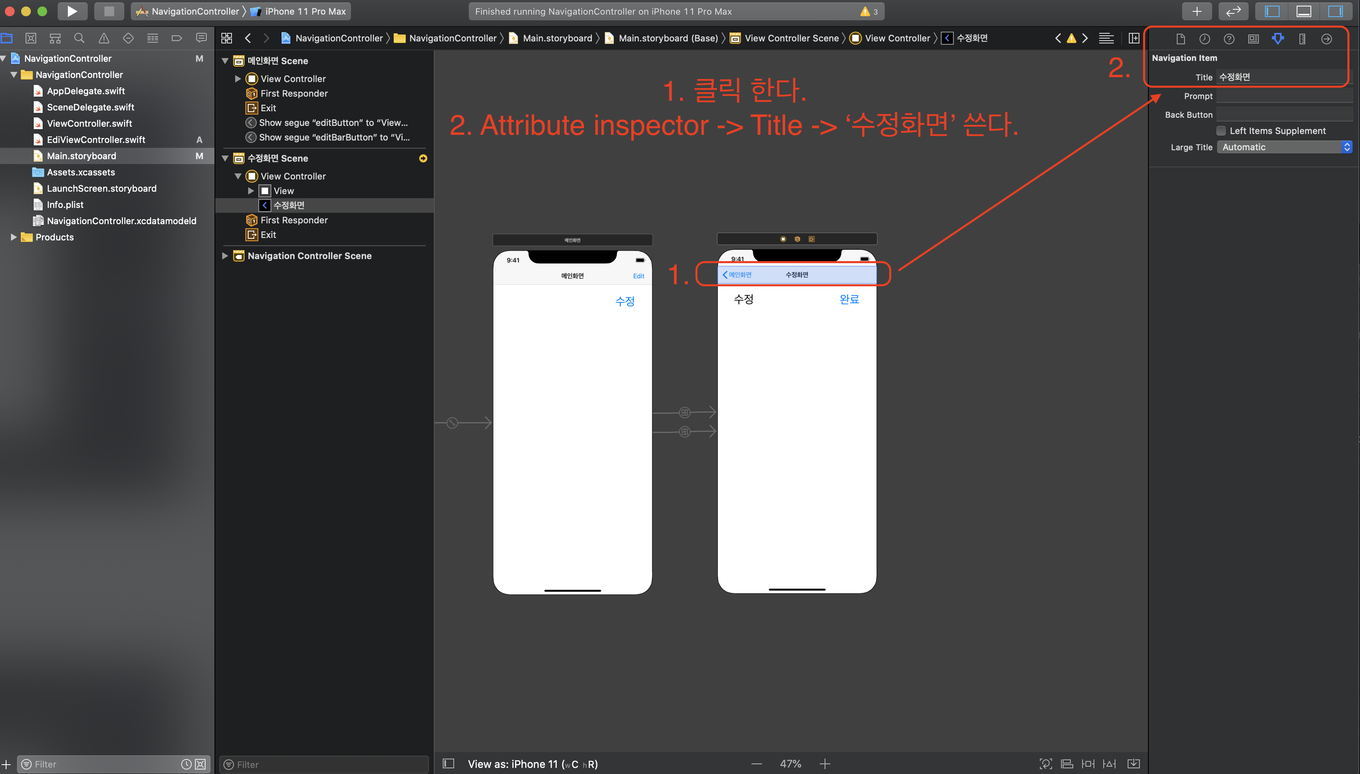Open the Connections inspector tab
The image size is (1360, 774).
pyautogui.click(x=1327, y=38)
